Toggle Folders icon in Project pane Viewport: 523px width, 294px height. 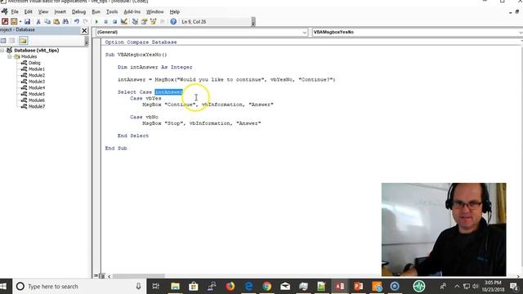tap(23, 41)
